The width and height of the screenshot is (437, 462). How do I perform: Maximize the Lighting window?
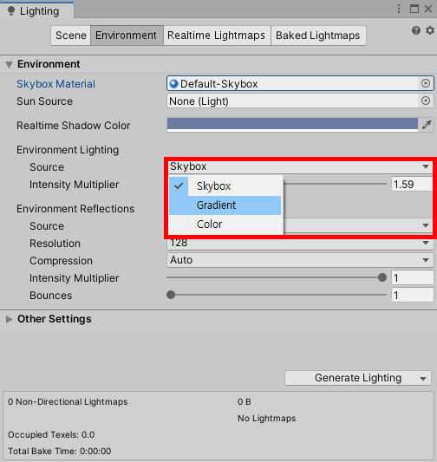(414, 9)
